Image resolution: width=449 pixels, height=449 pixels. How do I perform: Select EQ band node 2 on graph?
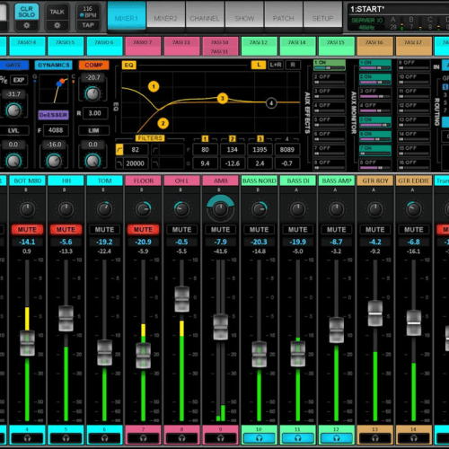coord(163,123)
